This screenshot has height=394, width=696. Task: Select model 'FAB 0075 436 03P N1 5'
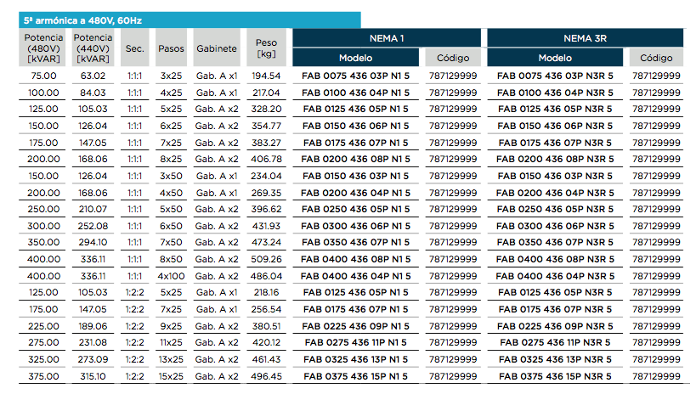355,76
